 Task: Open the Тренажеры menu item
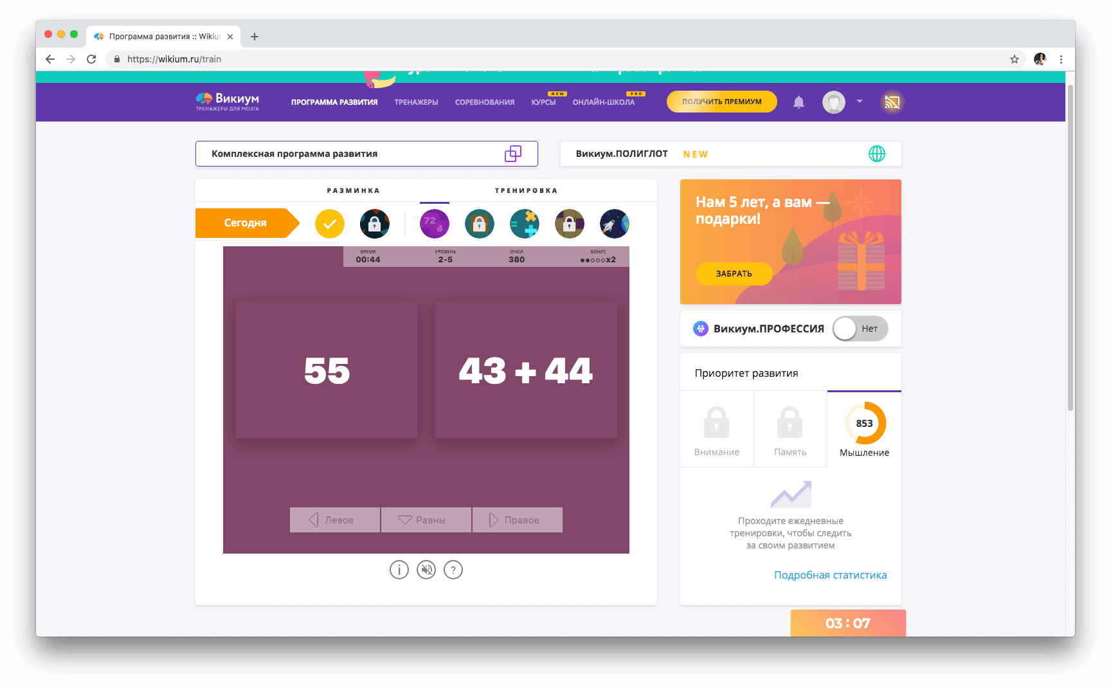(x=416, y=102)
